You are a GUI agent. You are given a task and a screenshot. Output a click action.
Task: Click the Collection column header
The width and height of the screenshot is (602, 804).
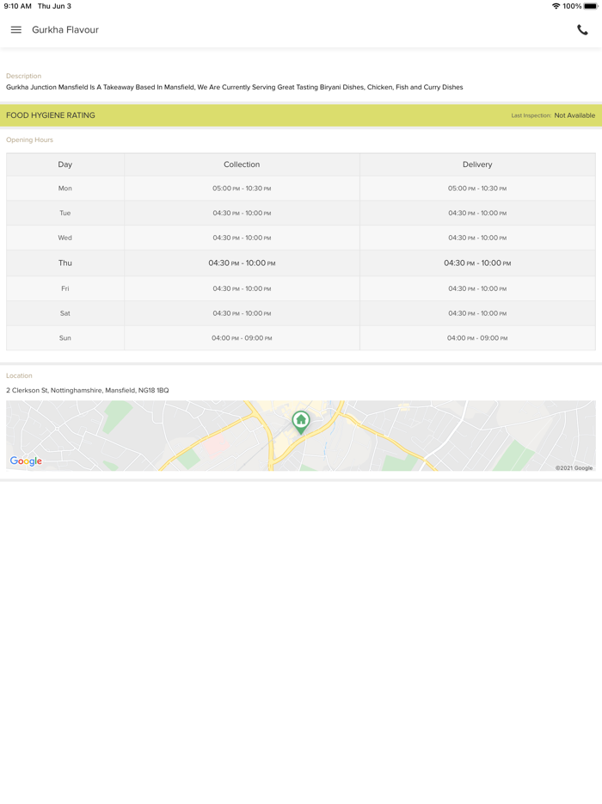(242, 164)
